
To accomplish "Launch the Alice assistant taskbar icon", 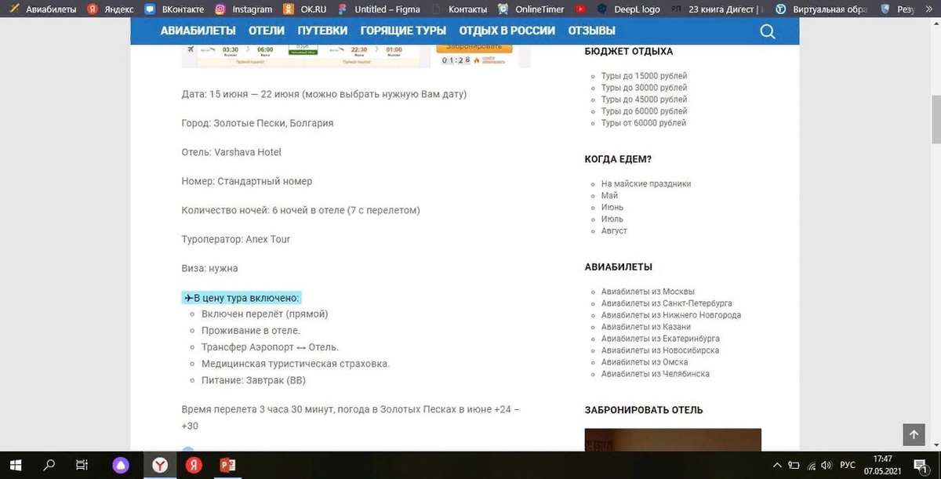I will tap(122, 465).
